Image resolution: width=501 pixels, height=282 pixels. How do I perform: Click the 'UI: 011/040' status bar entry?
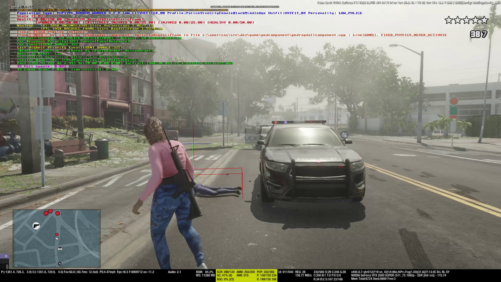pyautogui.click(x=286, y=272)
